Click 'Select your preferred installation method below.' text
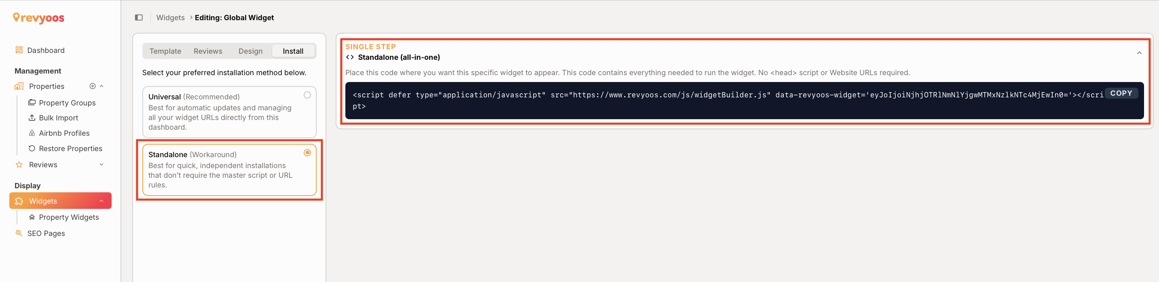 pyautogui.click(x=224, y=73)
